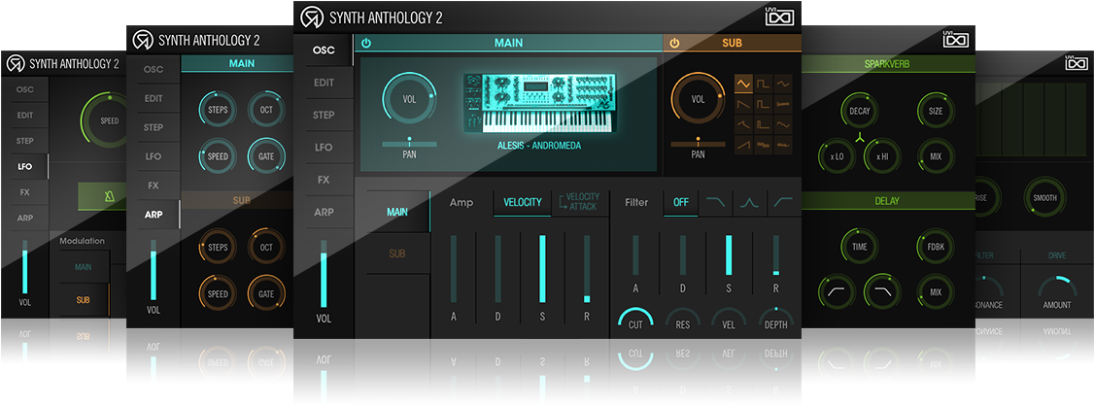Open the FX tab in front window
This screenshot has height=405, width=1094.
(324, 180)
